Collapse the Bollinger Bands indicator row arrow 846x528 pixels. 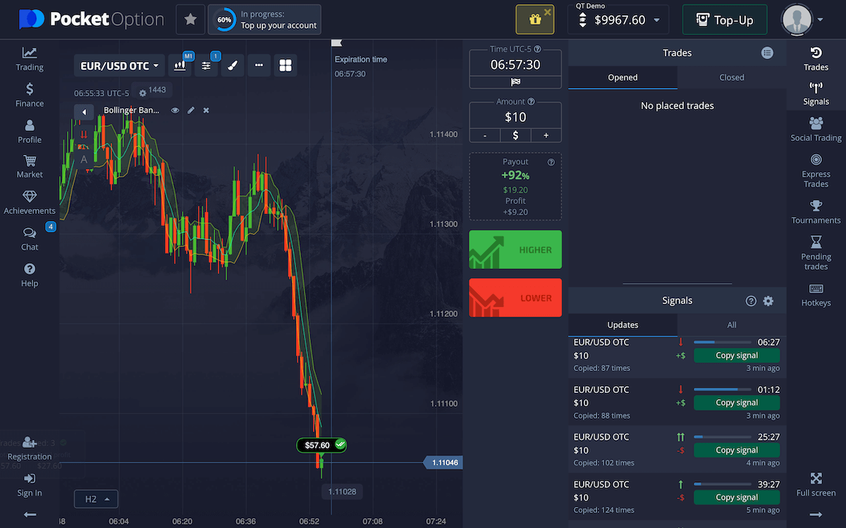pyautogui.click(x=84, y=111)
